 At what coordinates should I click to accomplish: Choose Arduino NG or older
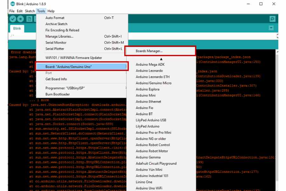pyautogui.click(x=161, y=139)
